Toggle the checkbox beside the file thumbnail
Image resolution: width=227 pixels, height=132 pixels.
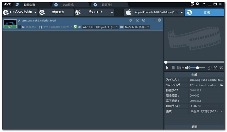(x=19, y=27)
